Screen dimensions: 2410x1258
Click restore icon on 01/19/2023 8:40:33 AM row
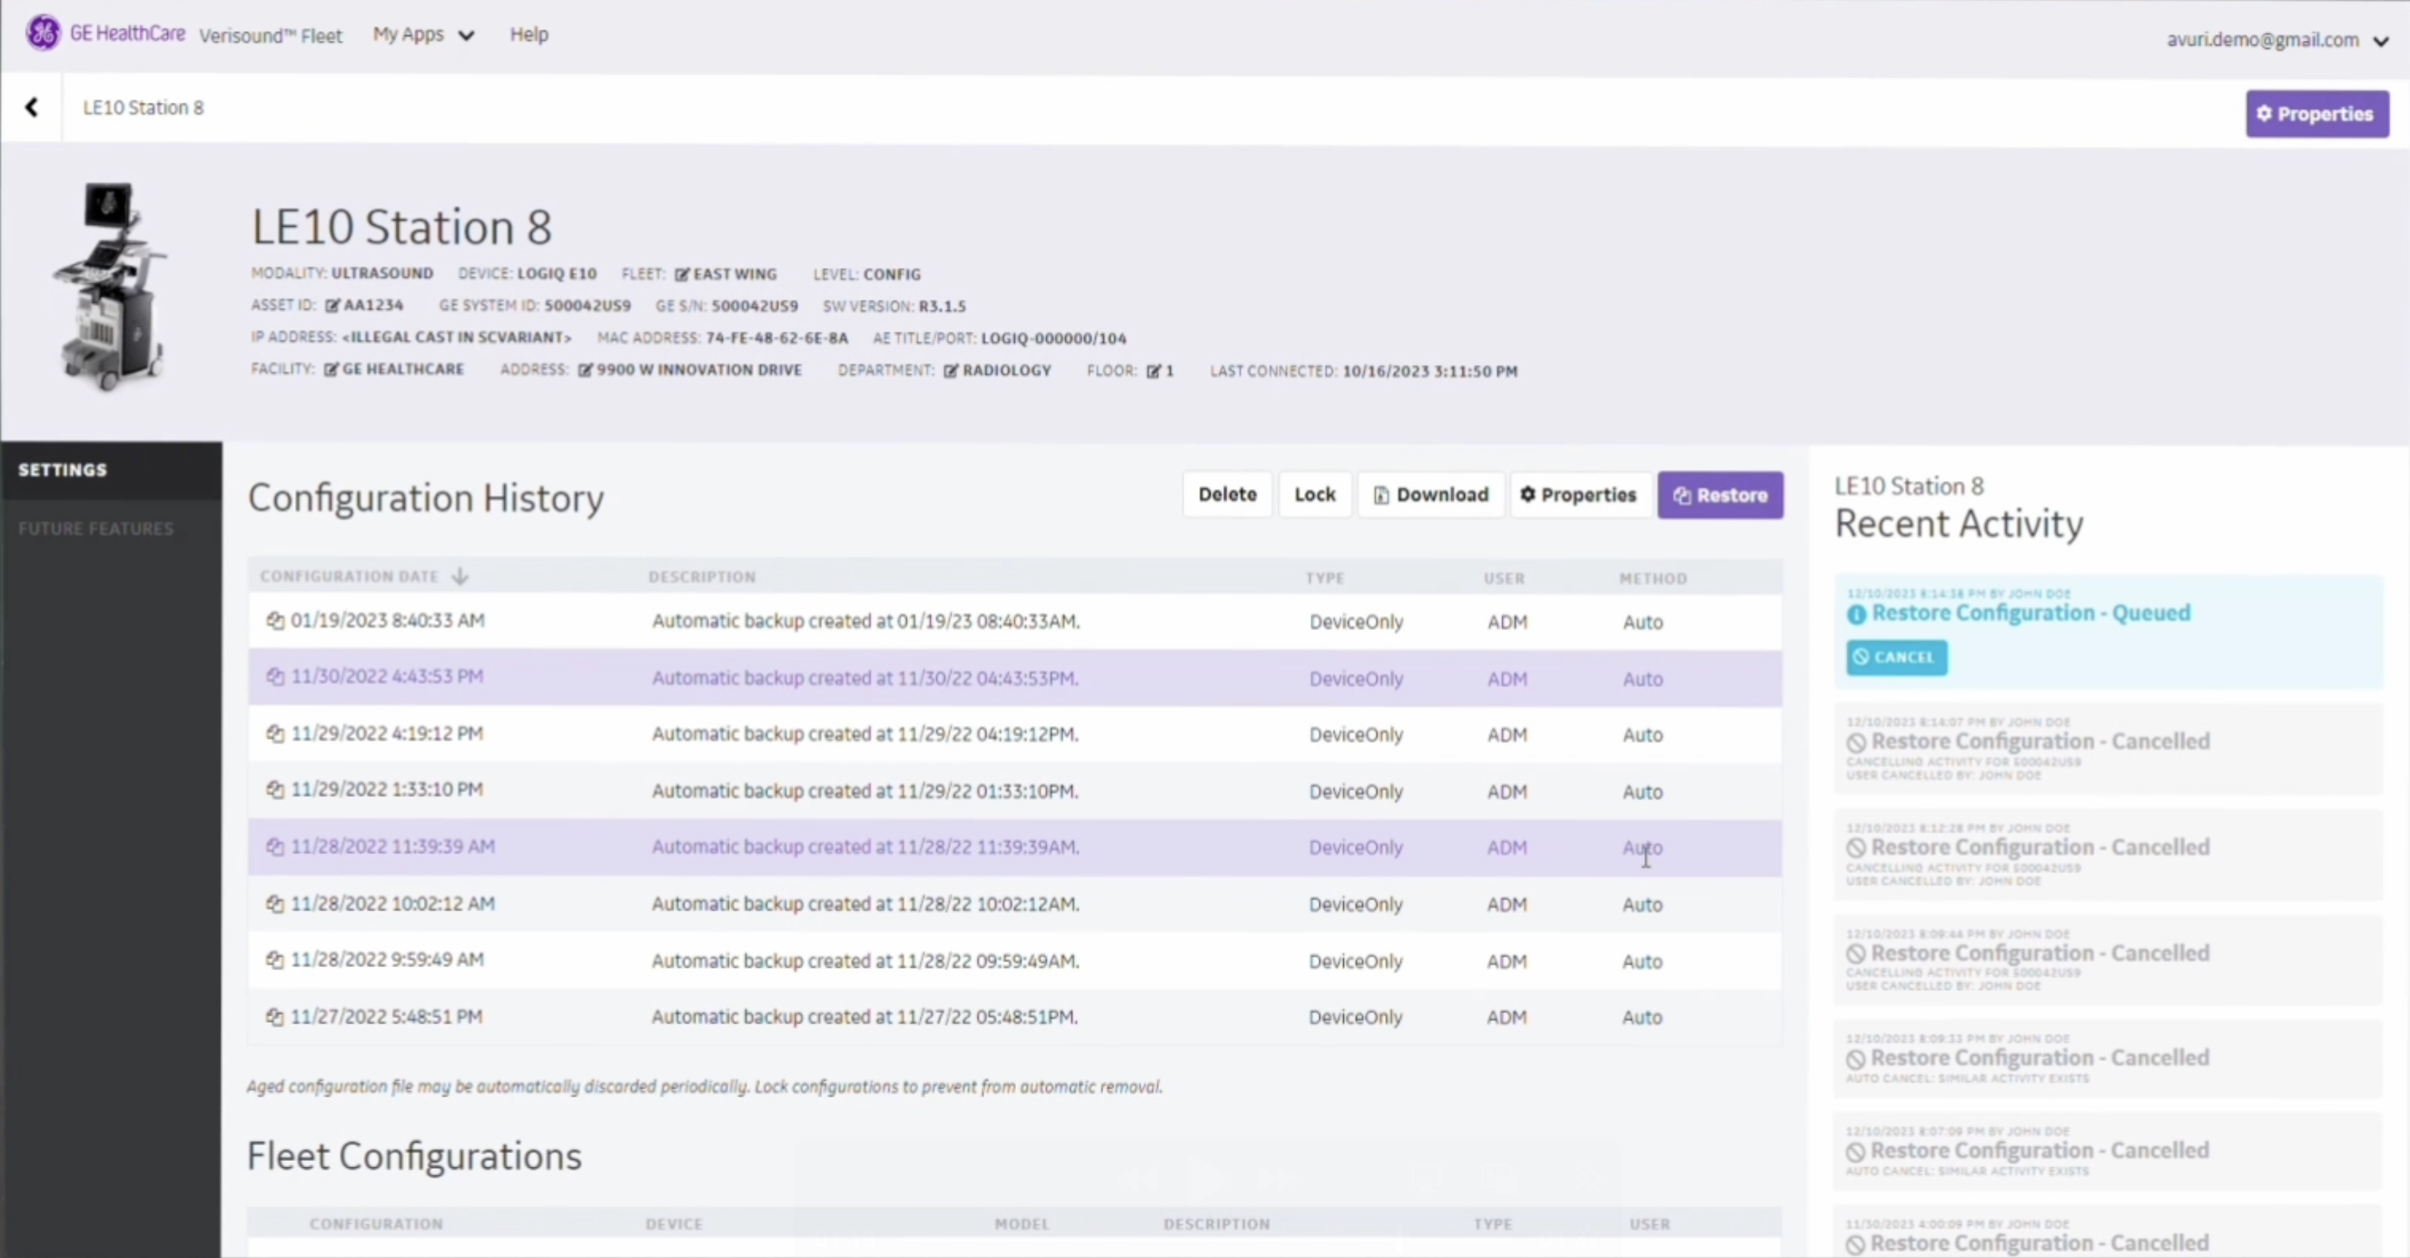click(275, 620)
